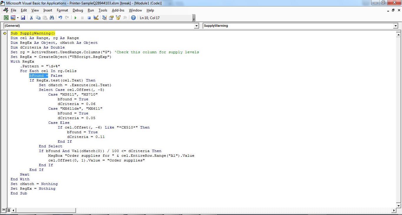
Task: Open the View Microsoft Excel icon
Action: pos(6,18)
